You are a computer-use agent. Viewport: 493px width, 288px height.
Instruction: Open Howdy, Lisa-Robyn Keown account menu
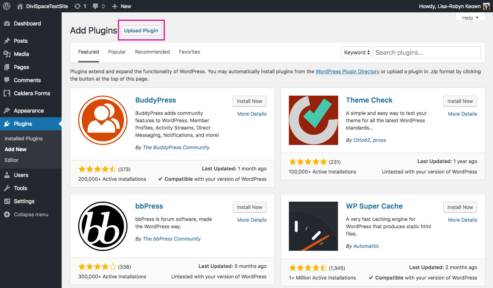pos(454,6)
